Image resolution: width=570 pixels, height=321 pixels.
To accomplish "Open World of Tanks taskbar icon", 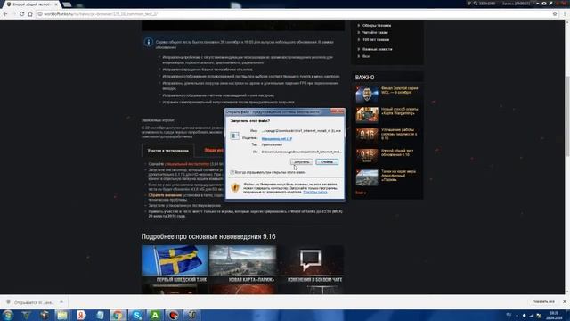I will (191, 315).
